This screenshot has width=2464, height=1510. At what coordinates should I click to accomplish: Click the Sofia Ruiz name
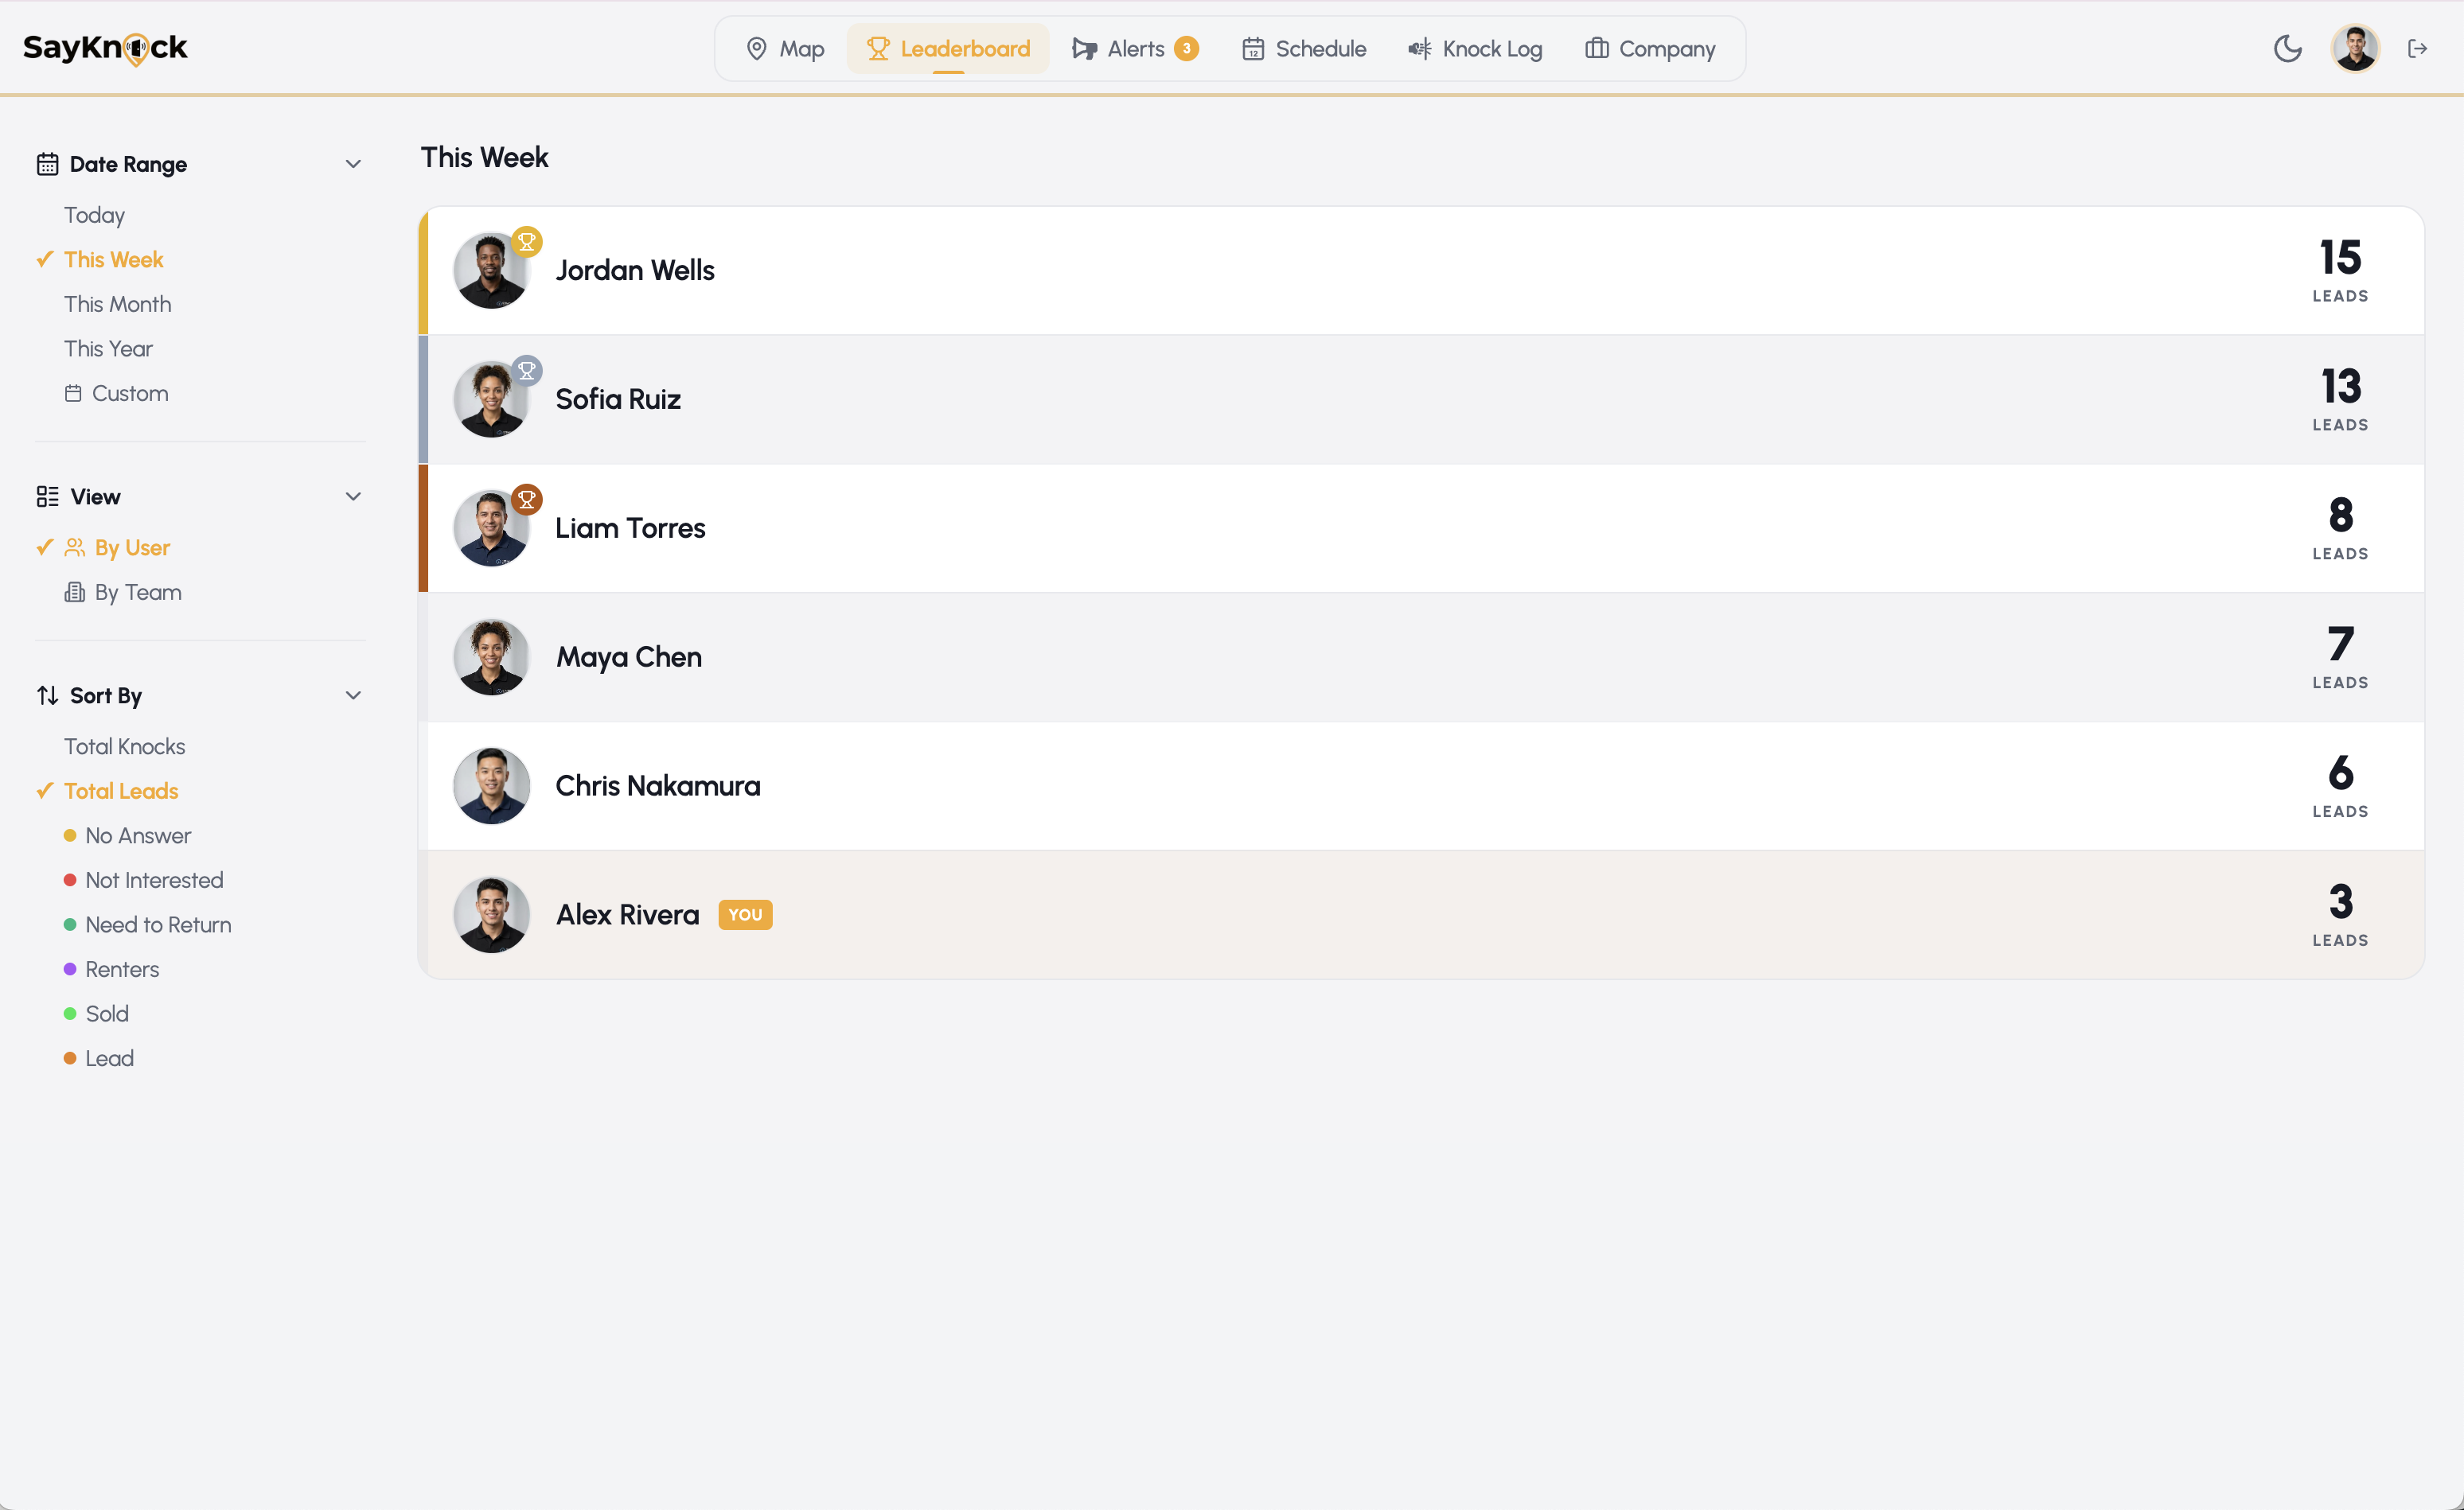tap(618, 399)
